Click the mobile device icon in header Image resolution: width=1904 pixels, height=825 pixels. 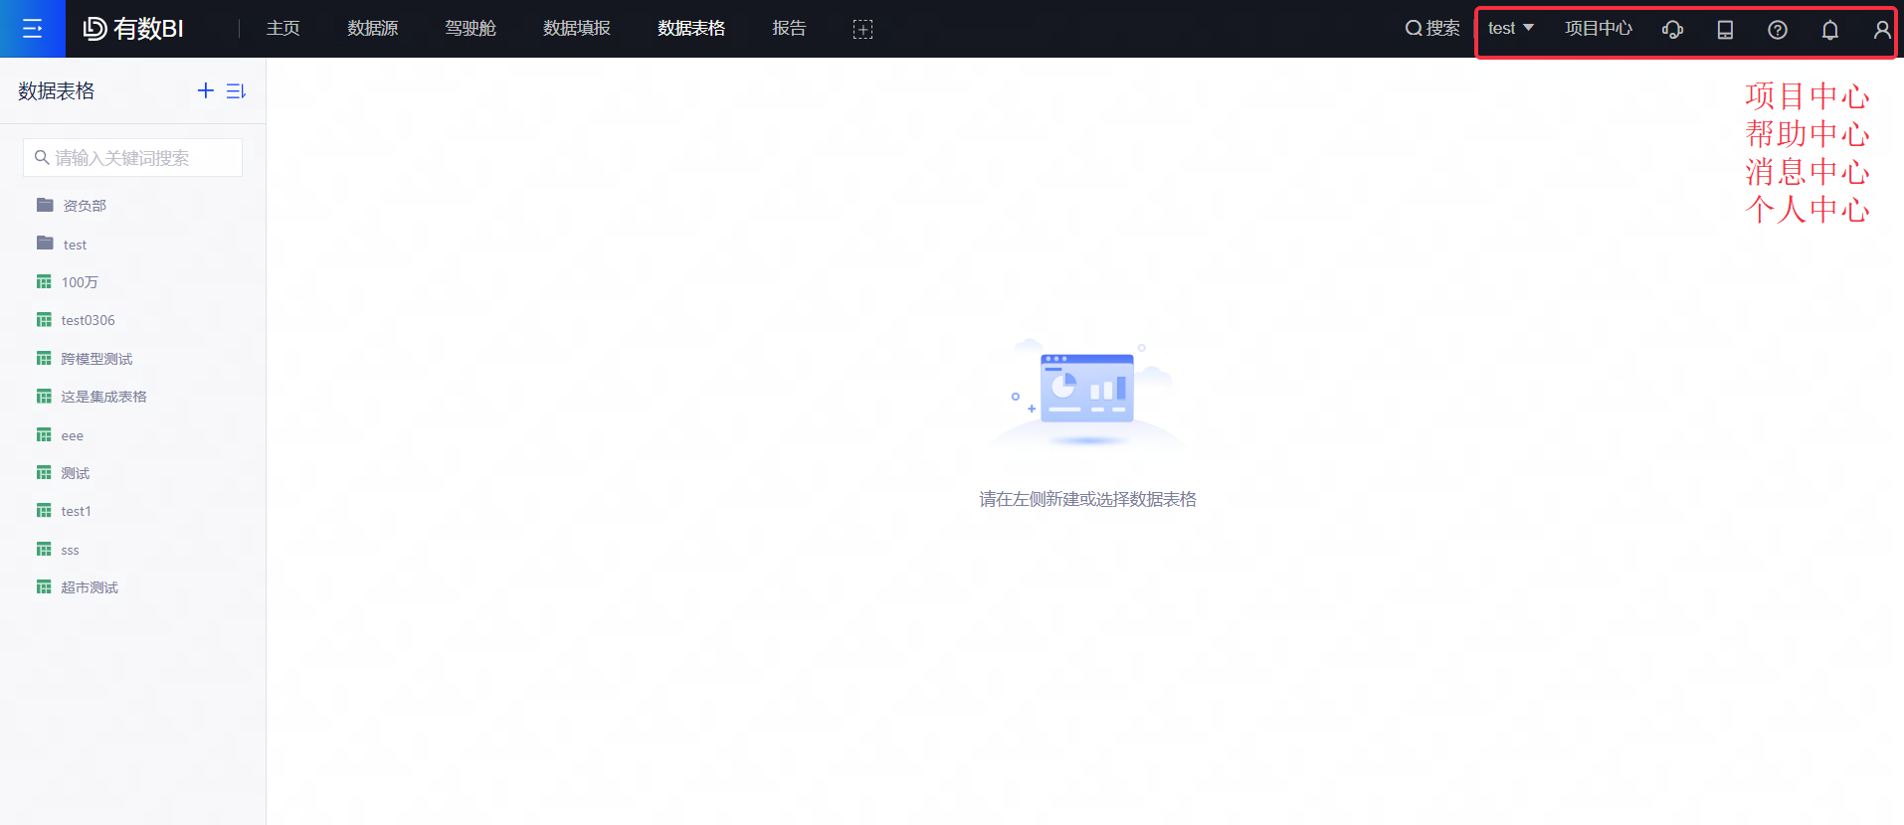1725,30
